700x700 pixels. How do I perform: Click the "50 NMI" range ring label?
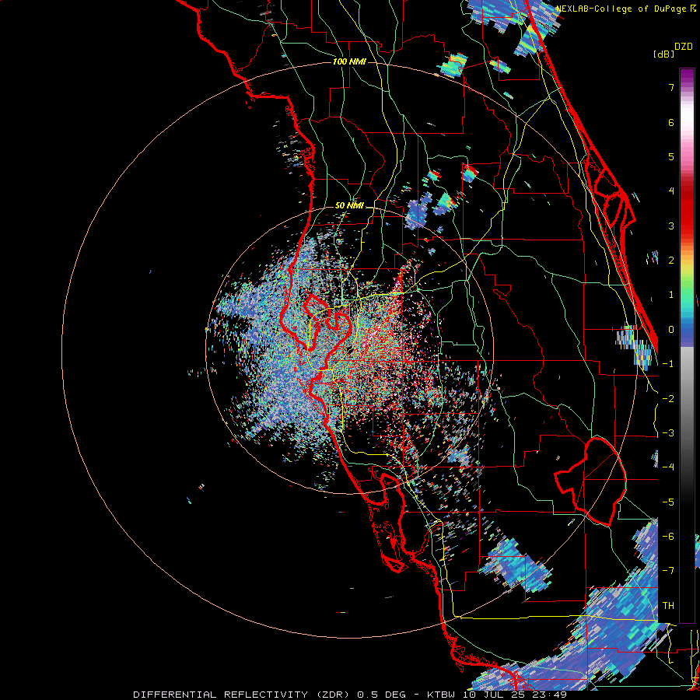pyautogui.click(x=349, y=206)
